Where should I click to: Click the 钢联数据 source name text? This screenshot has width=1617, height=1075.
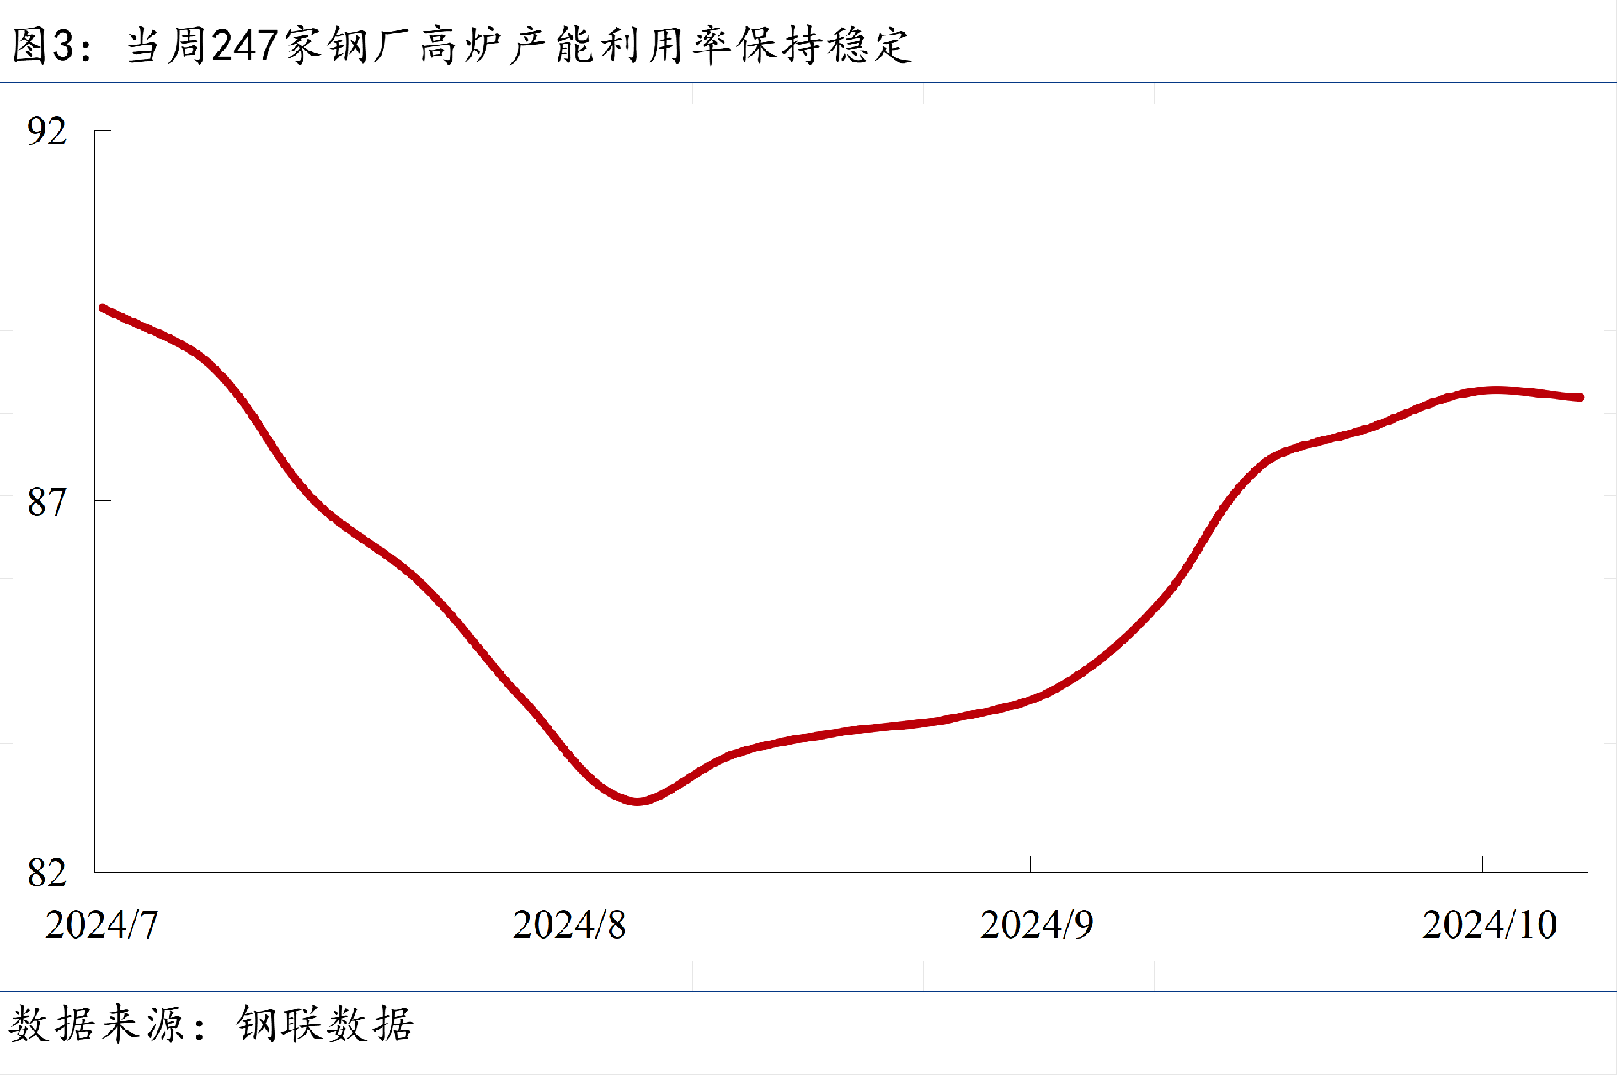point(325,1024)
